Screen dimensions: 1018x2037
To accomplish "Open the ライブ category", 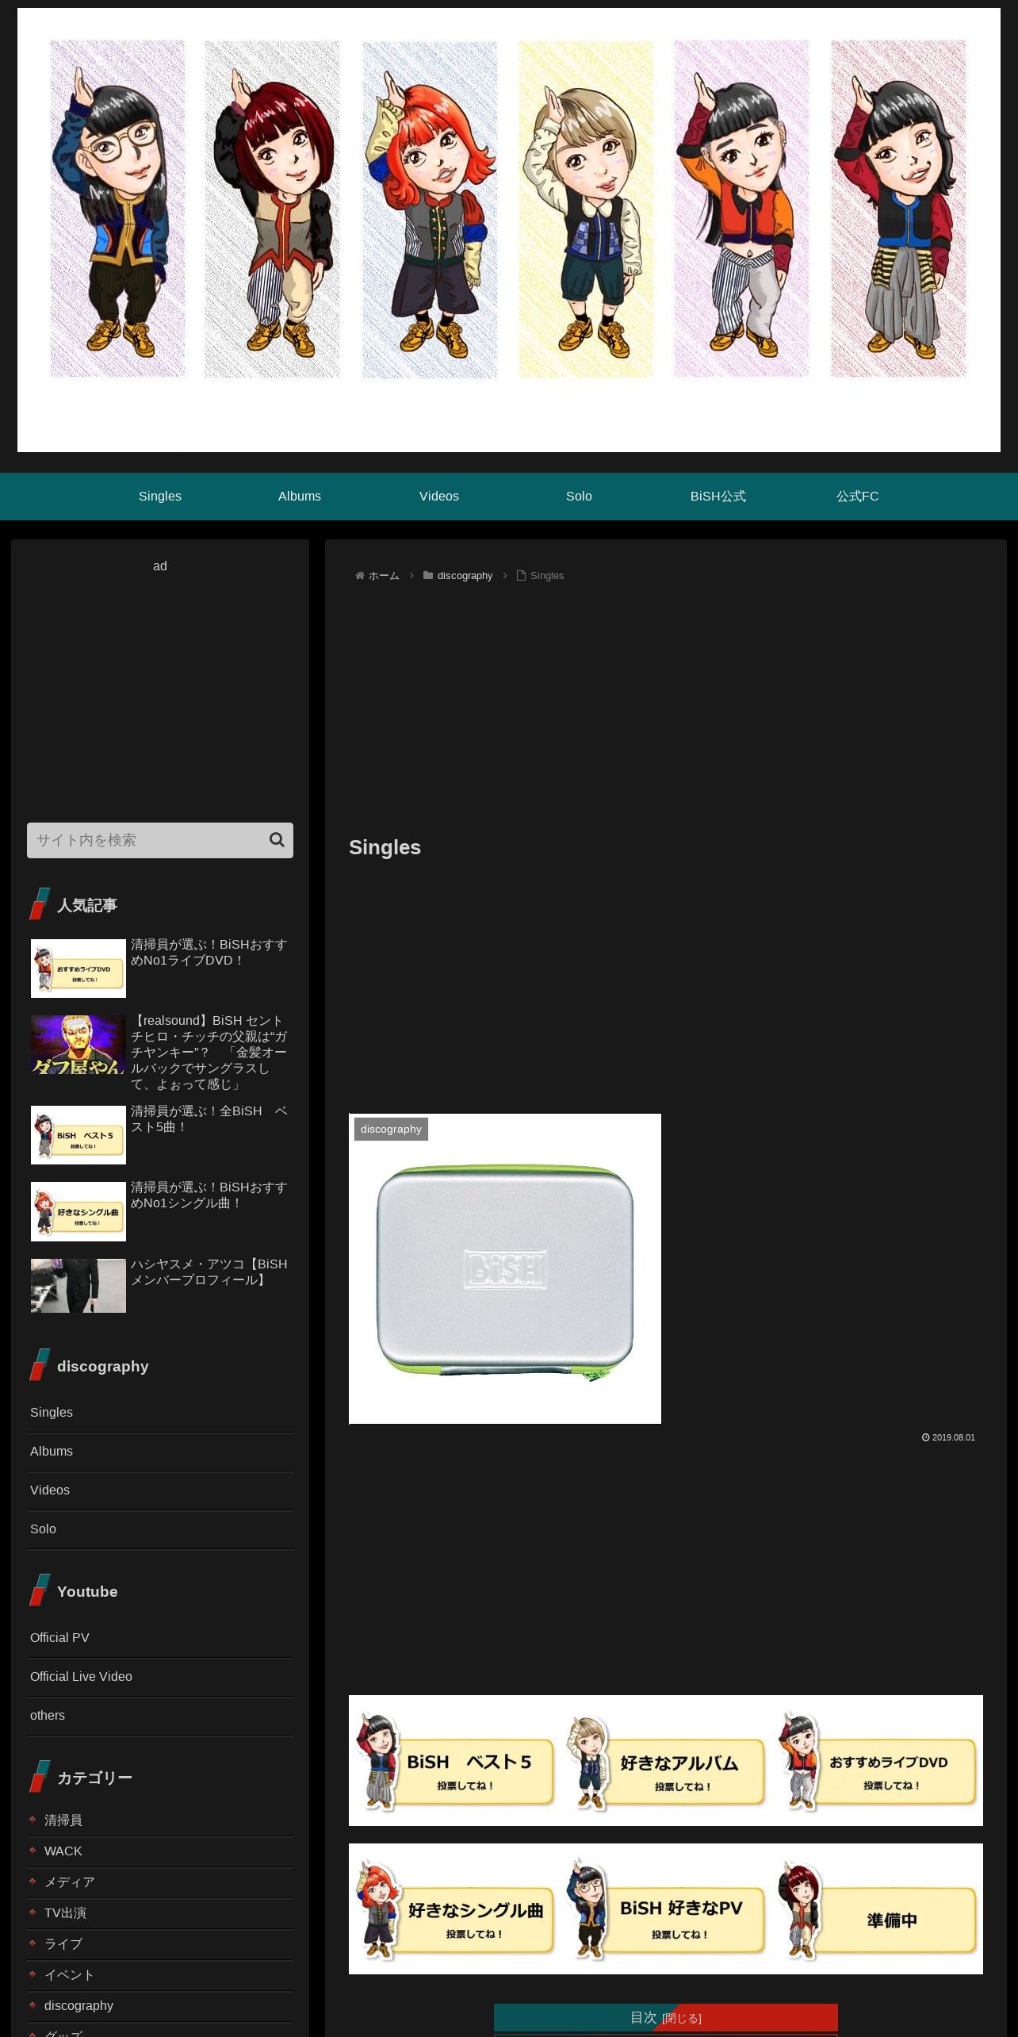I will [160, 1944].
